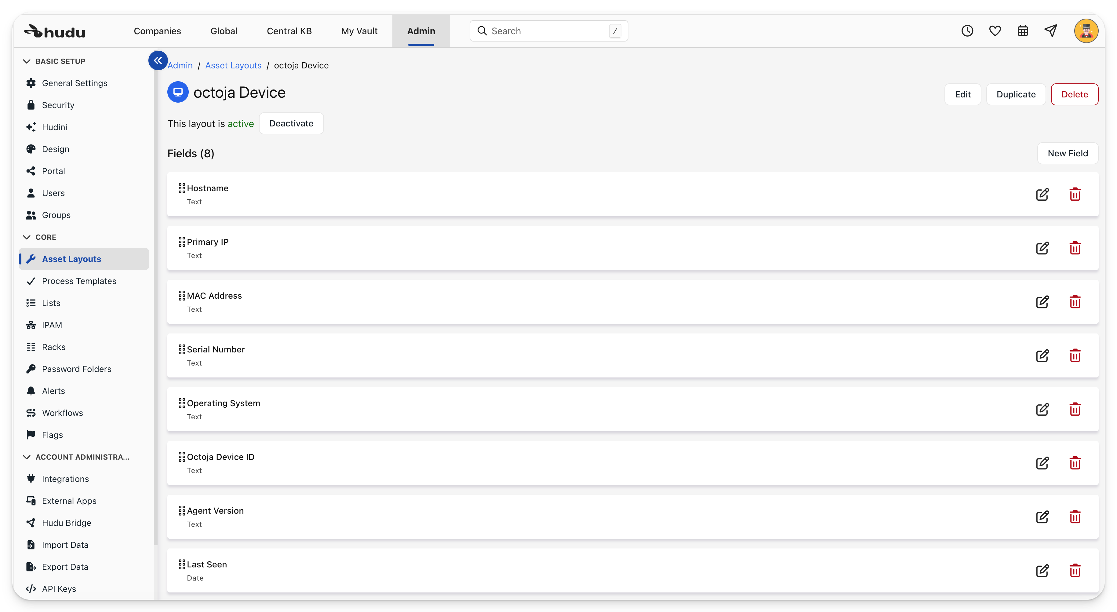Open Portal settings
1117x612 pixels.
84,171
